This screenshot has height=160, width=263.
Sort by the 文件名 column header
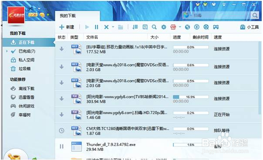click(x=92, y=37)
